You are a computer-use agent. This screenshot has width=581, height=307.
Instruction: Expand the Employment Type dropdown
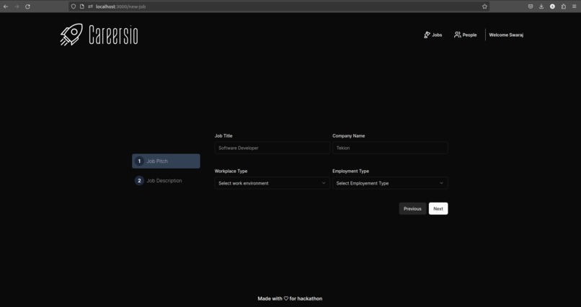click(x=390, y=183)
